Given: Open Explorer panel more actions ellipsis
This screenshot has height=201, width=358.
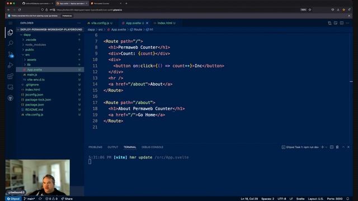Looking at the screenshot, I should pyautogui.click(x=79, y=23).
